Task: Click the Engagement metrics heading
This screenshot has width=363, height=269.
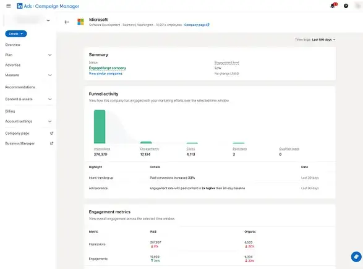Action: click(109, 212)
